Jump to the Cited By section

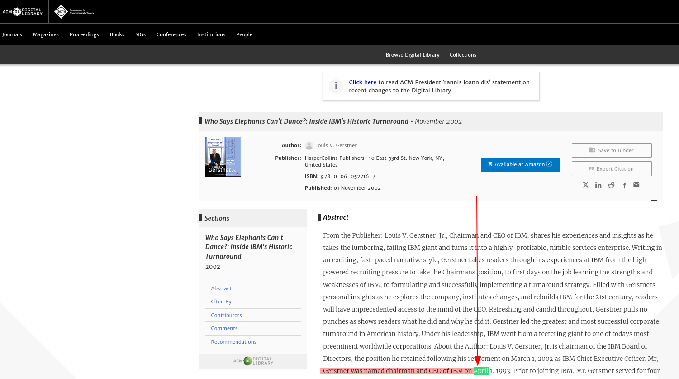[221, 302]
